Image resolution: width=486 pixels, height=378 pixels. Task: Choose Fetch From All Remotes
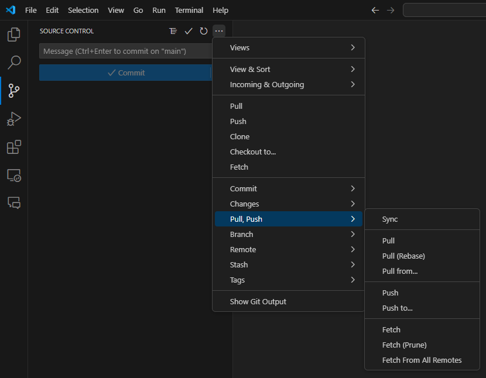coord(422,360)
